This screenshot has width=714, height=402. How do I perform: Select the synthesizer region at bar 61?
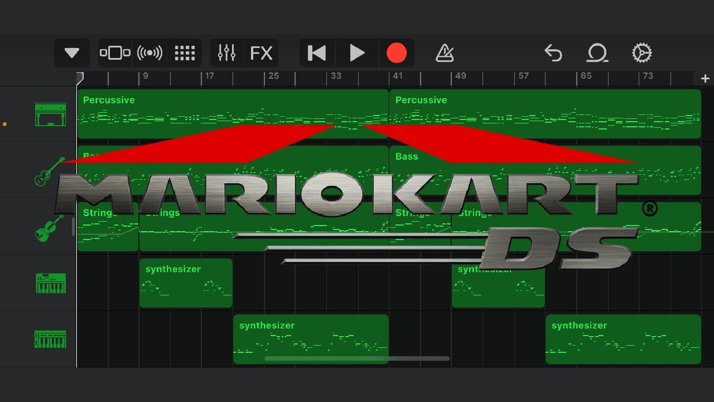pos(623,339)
